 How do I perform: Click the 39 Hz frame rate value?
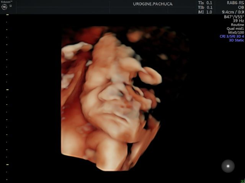tap(238, 21)
